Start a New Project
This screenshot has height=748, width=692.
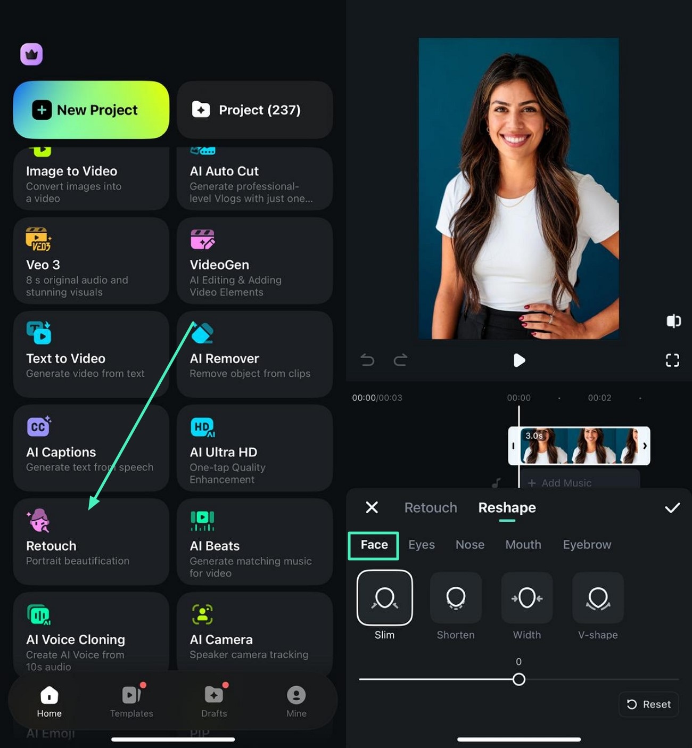91,110
